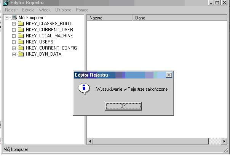This screenshot has height=157, width=230.
Task: Open the Ulubione menu
Action: click(63, 10)
